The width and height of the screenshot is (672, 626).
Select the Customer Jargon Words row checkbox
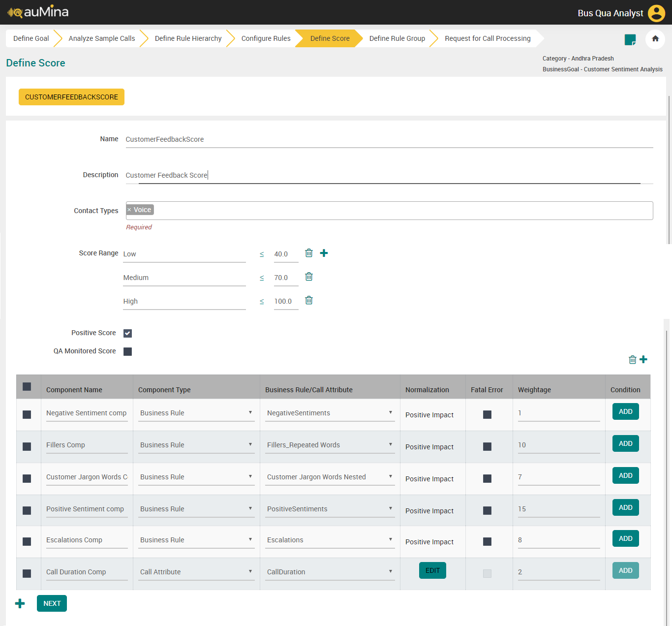pyautogui.click(x=27, y=479)
